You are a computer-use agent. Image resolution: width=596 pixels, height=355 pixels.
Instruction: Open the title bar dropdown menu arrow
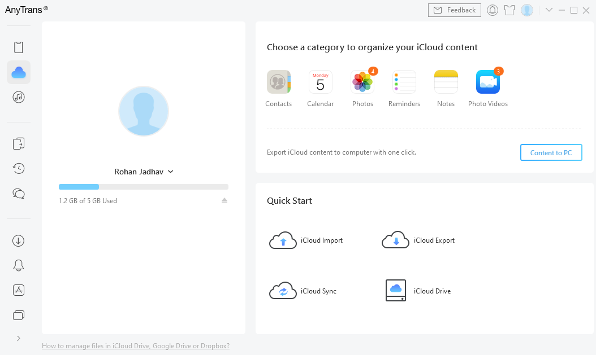click(549, 10)
